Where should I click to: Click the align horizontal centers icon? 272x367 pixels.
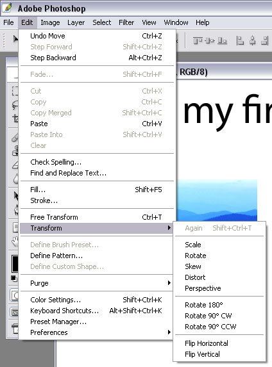click(252, 40)
